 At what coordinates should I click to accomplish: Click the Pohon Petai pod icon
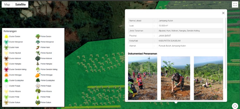click(x=38, y=97)
